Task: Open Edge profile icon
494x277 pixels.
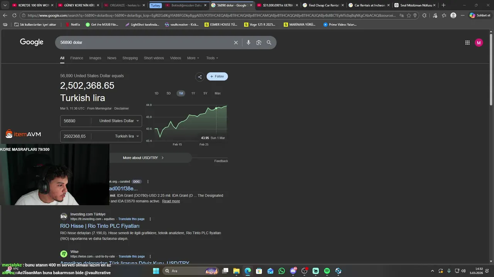Action: coord(453,15)
